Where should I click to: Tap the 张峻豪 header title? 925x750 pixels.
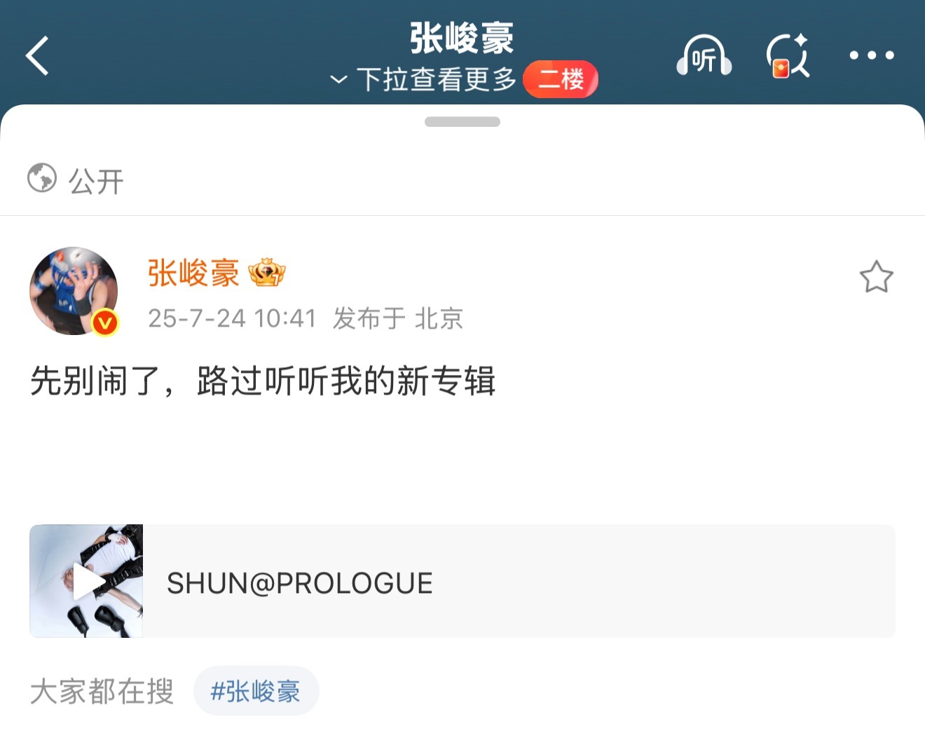(x=462, y=38)
